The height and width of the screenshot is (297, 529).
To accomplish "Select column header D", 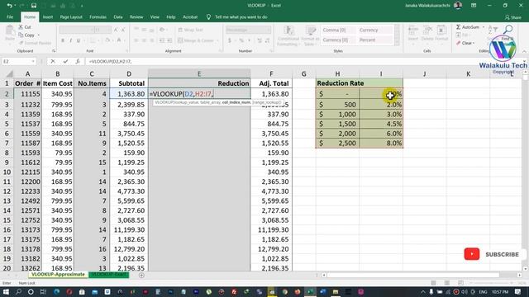I will [x=129, y=73].
